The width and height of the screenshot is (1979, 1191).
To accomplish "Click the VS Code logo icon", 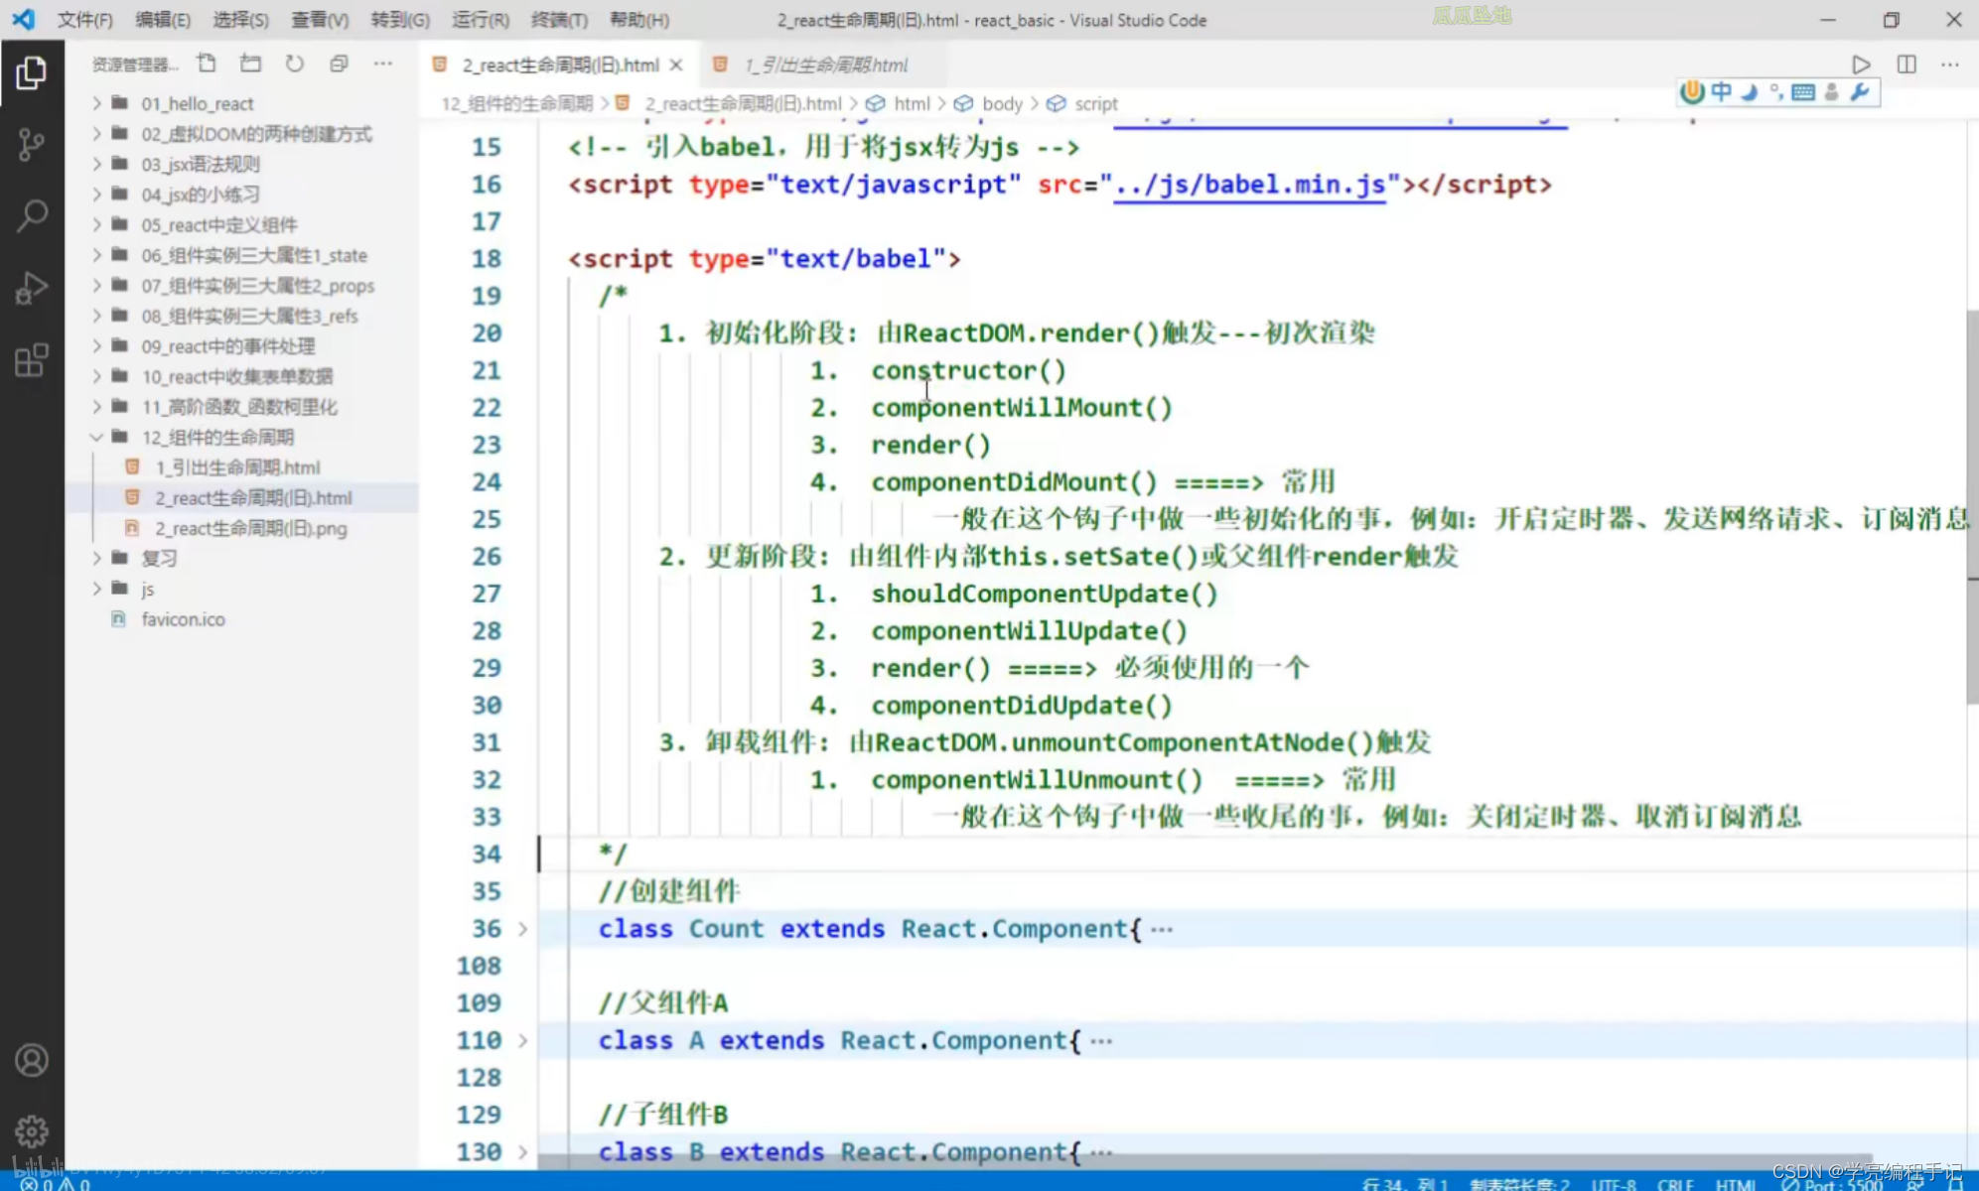I will (x=23, y=19).
